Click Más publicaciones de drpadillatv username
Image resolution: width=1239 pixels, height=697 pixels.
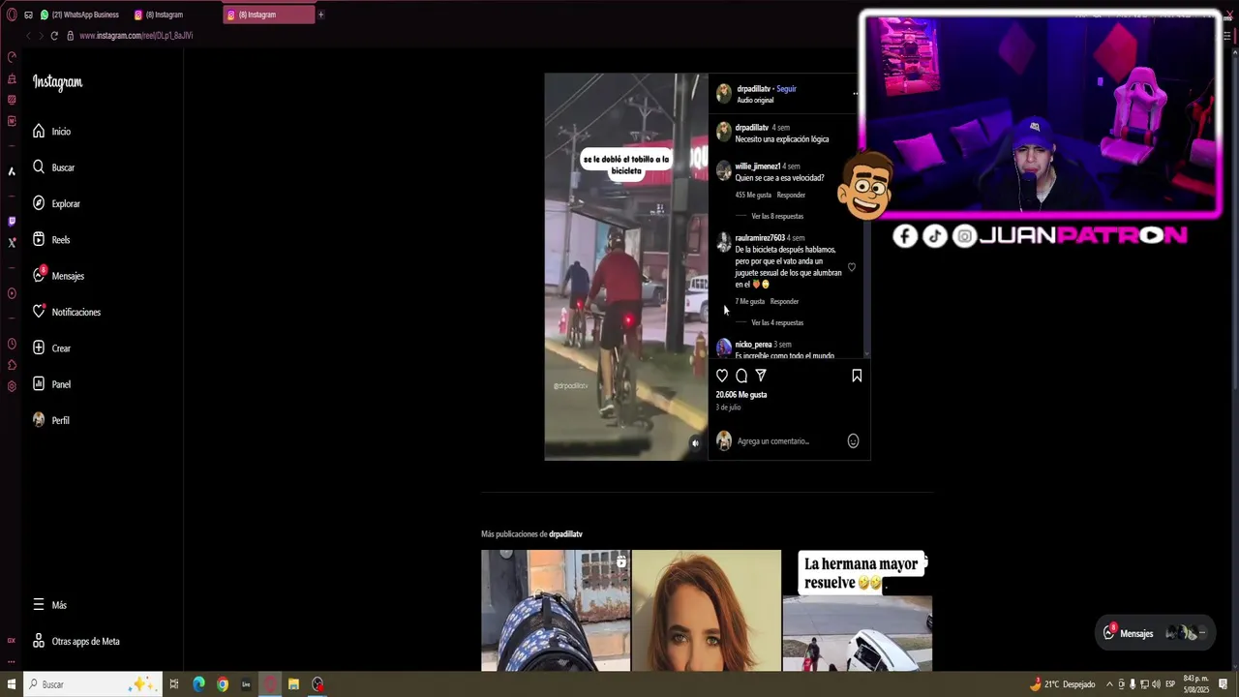pos(565,534)
